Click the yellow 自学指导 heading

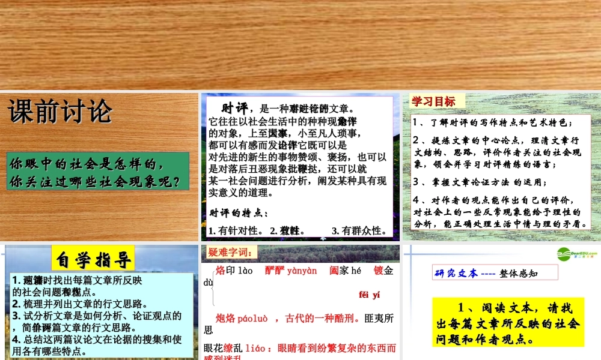click(93, 259)
